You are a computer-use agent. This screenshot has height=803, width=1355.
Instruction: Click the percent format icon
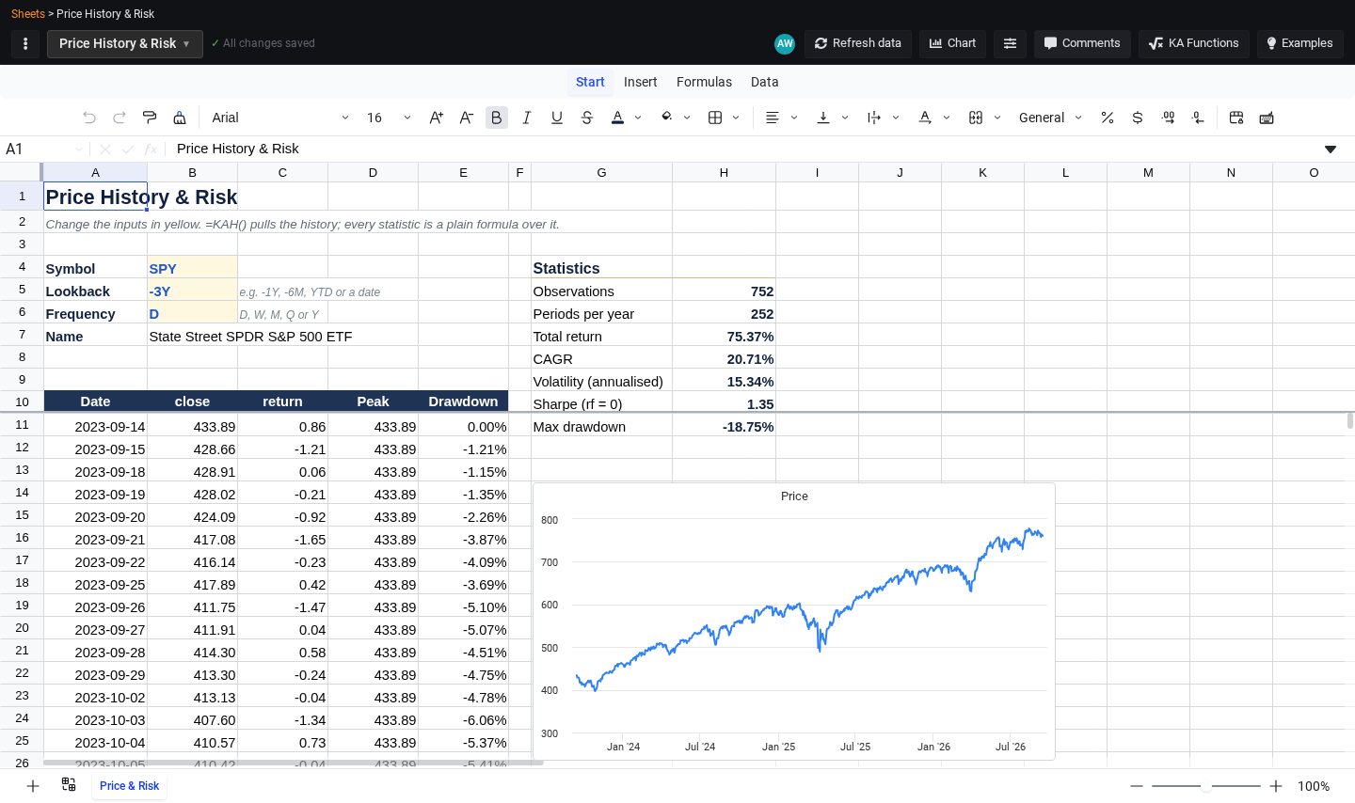[x=1108, y=118]
